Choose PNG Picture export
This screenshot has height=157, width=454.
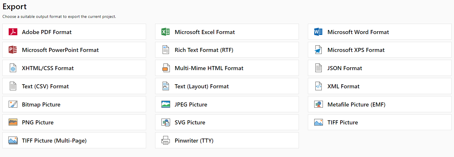pyautogui.click(x=74, y=122)
